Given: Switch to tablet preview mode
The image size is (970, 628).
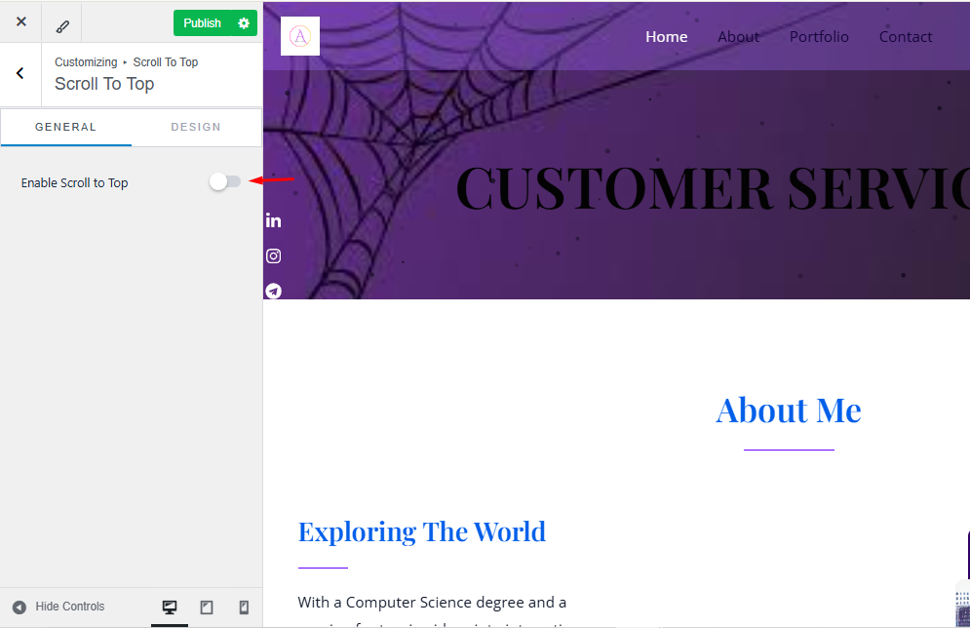Looking at the screenshot, I should [x=207, y=607].
